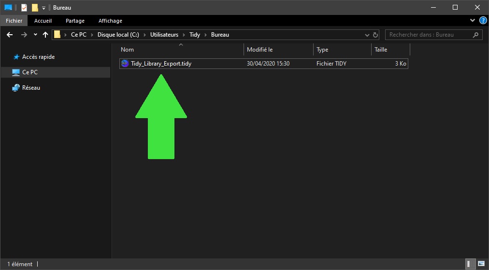489x270 pixels.
Task: Minimize the Bureau window
Action: point(433,7)
